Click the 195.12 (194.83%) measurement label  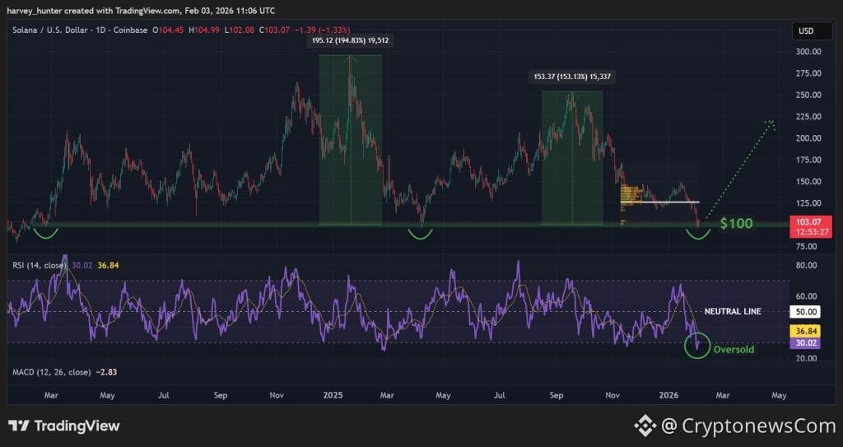pos(350,40)
